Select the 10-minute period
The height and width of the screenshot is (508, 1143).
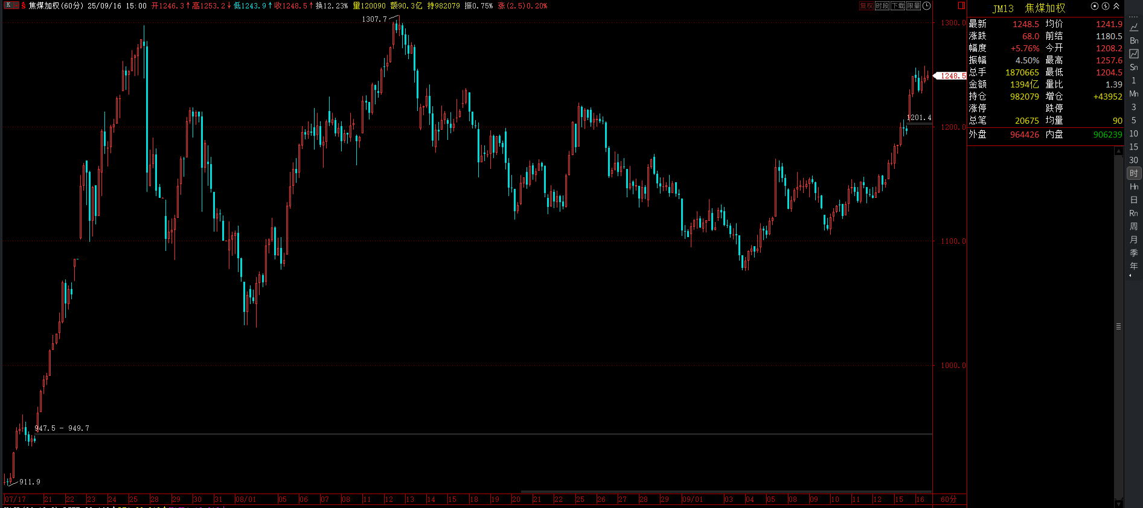click(x=1134, y=133)
